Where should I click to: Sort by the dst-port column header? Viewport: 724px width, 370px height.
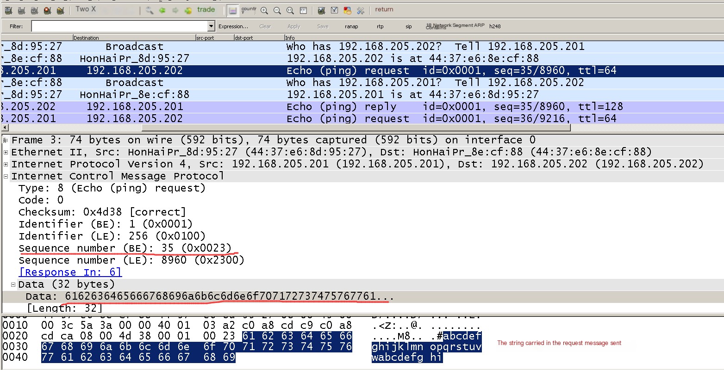click(x=259, y=38)
